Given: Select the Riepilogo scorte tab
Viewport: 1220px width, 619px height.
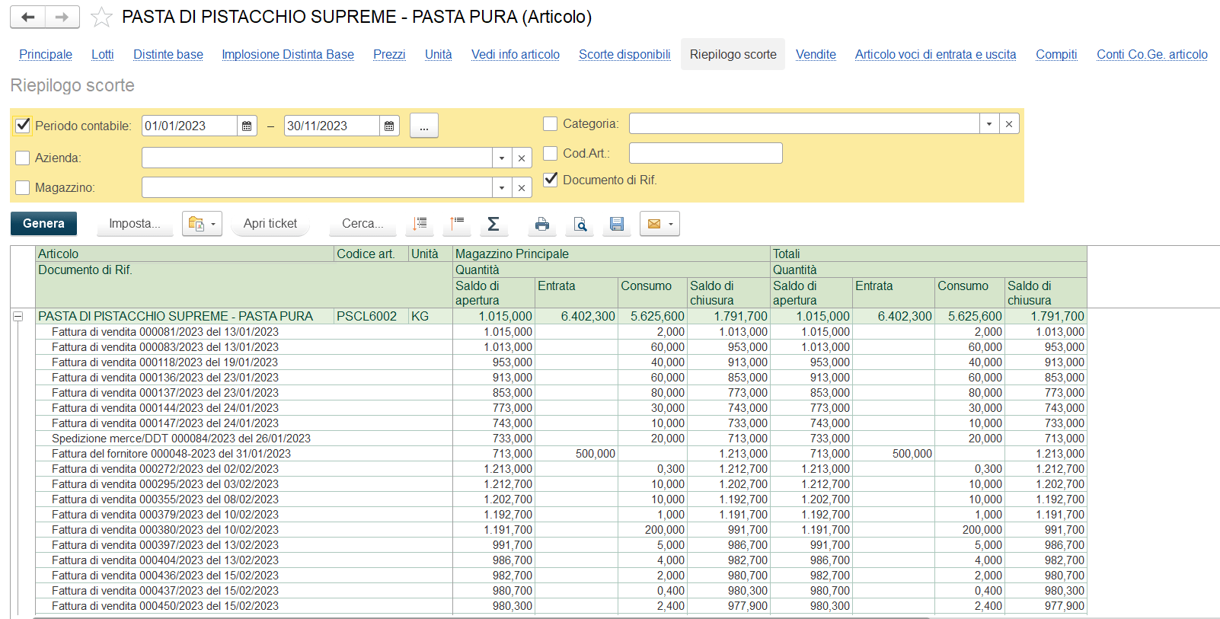Looking at the screenshot, I should tap(733, 55).
